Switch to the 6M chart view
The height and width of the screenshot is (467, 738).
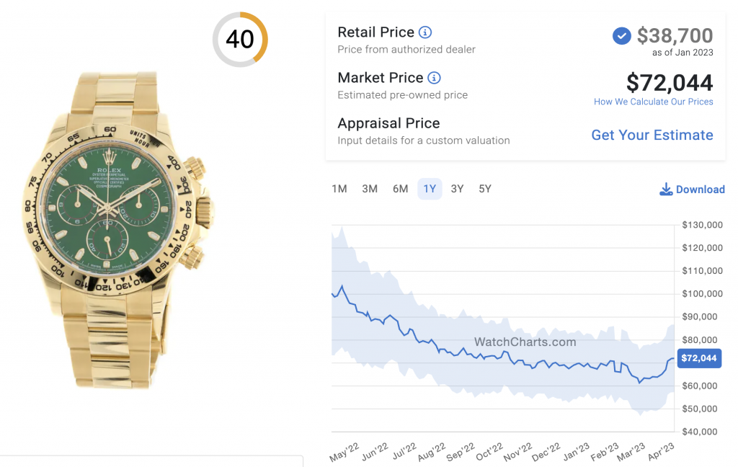tap(400, 188)
